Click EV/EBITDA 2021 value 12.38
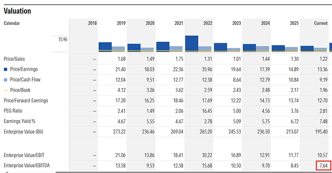Viewport: 332px width, 173px height. [x=179, y=166]
